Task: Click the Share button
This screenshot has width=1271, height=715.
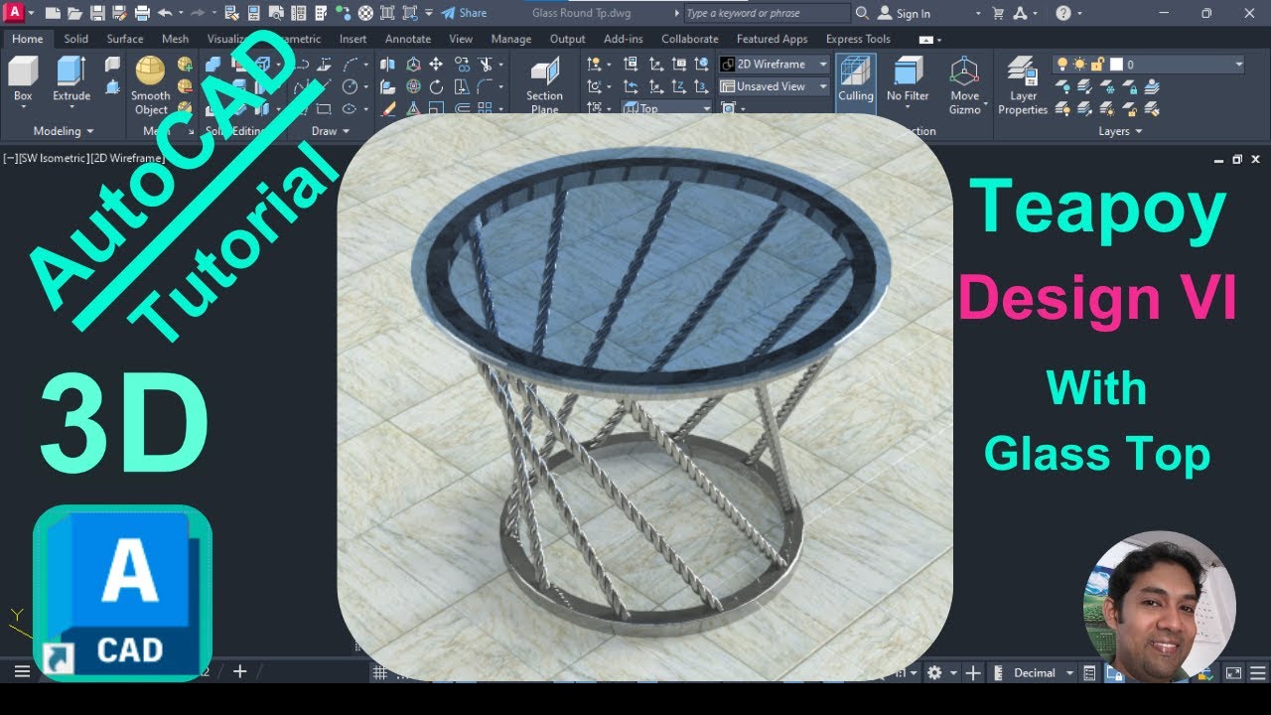Action: click(464, 13)
